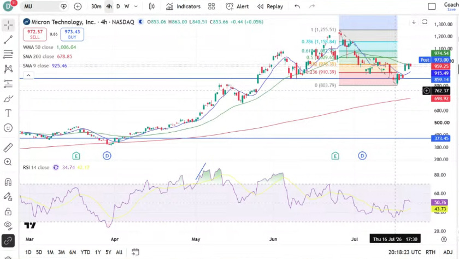This screenshot has width=459, height=259.
Task: Click the down arrow button near price scale
Action: [414, 22]
